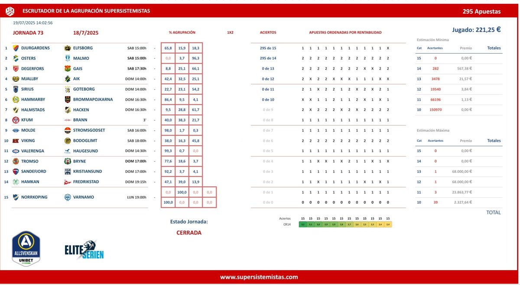The height and width of the screenshot is (285, 520).
Task: Click the Estimación Máxima heading
Action: coord(433,130)
